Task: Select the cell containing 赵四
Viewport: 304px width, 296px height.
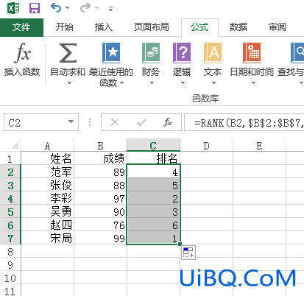Action: pyautogui.click(x=47, y=225)
